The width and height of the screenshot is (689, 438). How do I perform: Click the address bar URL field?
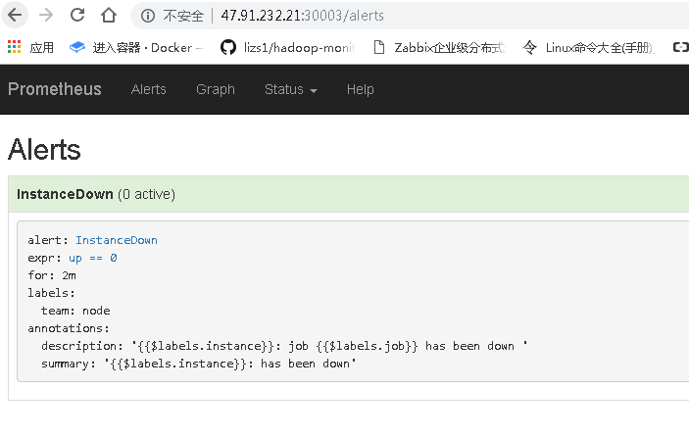392,16
